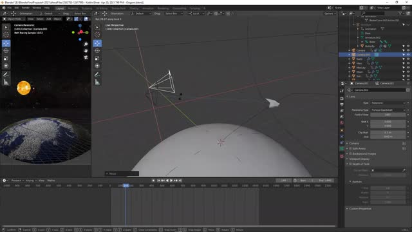Viewport: 412px width, 232px height.
Task: Open the Edit menu
Action: coord(17,8)
